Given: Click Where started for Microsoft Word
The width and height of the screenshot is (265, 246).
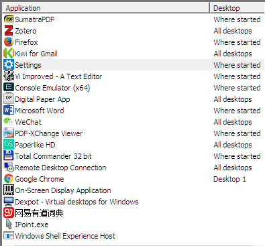Looking at the screenshot, I should click(x=237, y=111).
